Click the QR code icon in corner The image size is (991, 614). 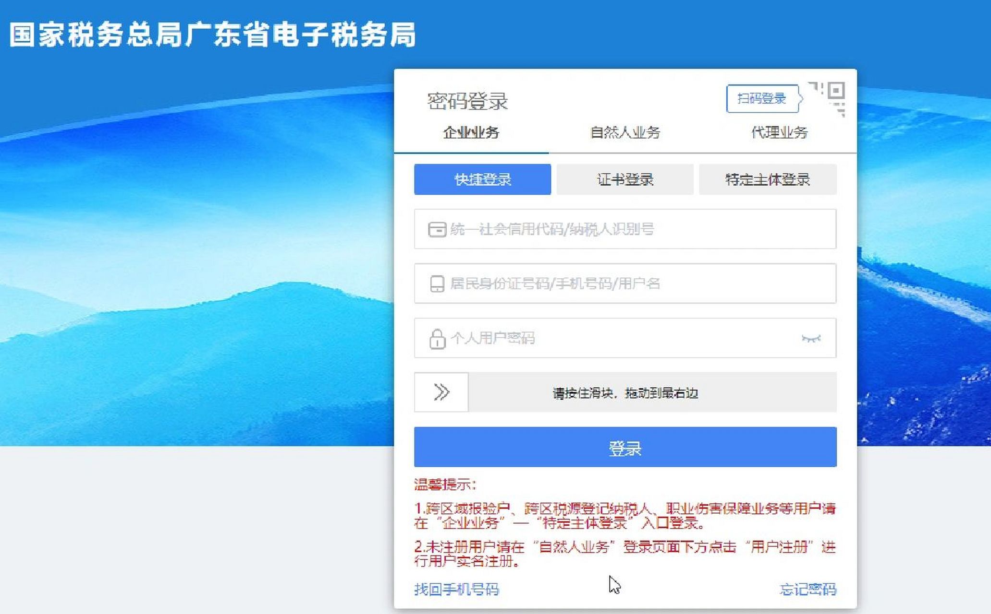click(827, 99)
